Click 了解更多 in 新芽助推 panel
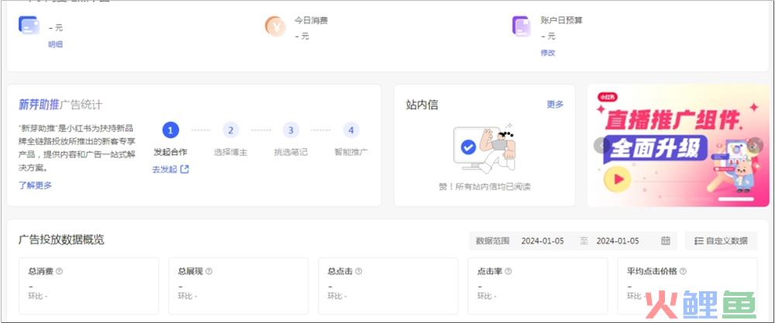The image size is (775, 323). click(x=35, y=185)
